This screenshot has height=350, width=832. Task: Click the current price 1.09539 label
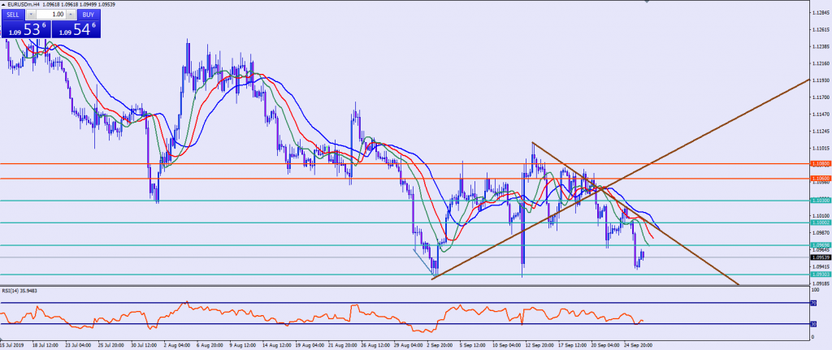point(820,257)
